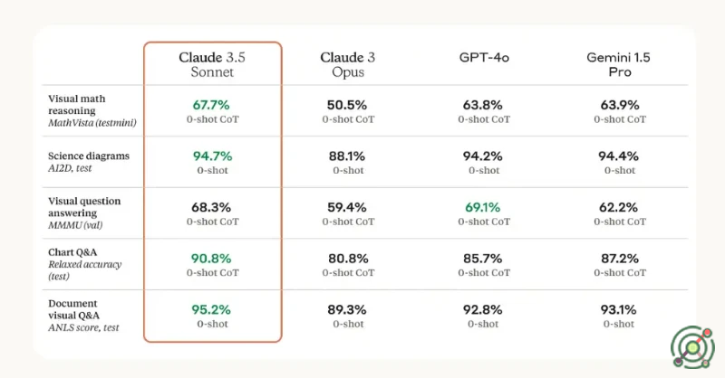This screenshot has height=378, width=725.
Task: Click Claude 3 Opus 50.5% score
Action: pyautogui.click(x=348, y=105)
